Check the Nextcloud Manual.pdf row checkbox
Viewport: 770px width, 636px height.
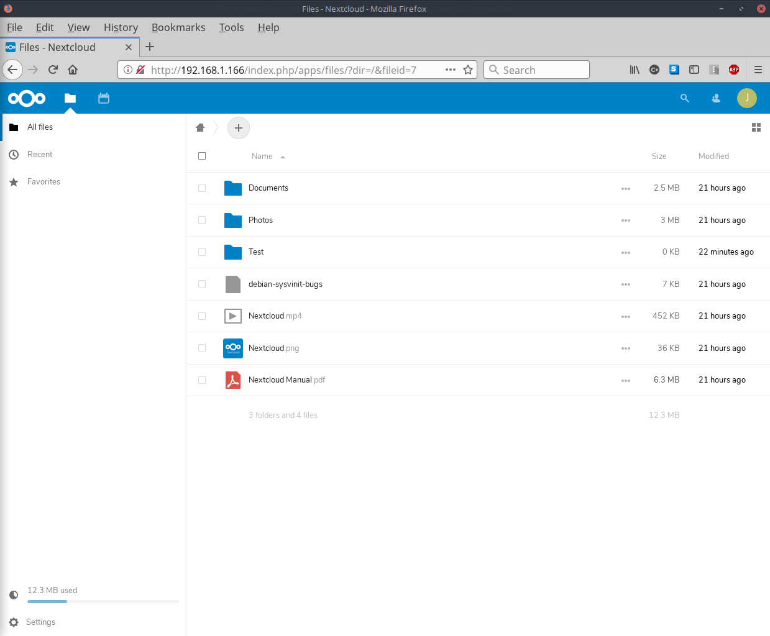[x=202, y=380]
